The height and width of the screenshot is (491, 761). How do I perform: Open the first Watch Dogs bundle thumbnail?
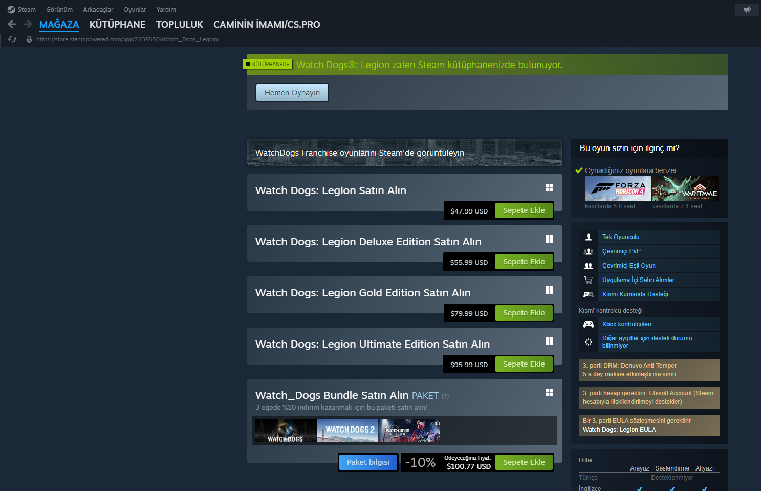(x=286, y=431)
